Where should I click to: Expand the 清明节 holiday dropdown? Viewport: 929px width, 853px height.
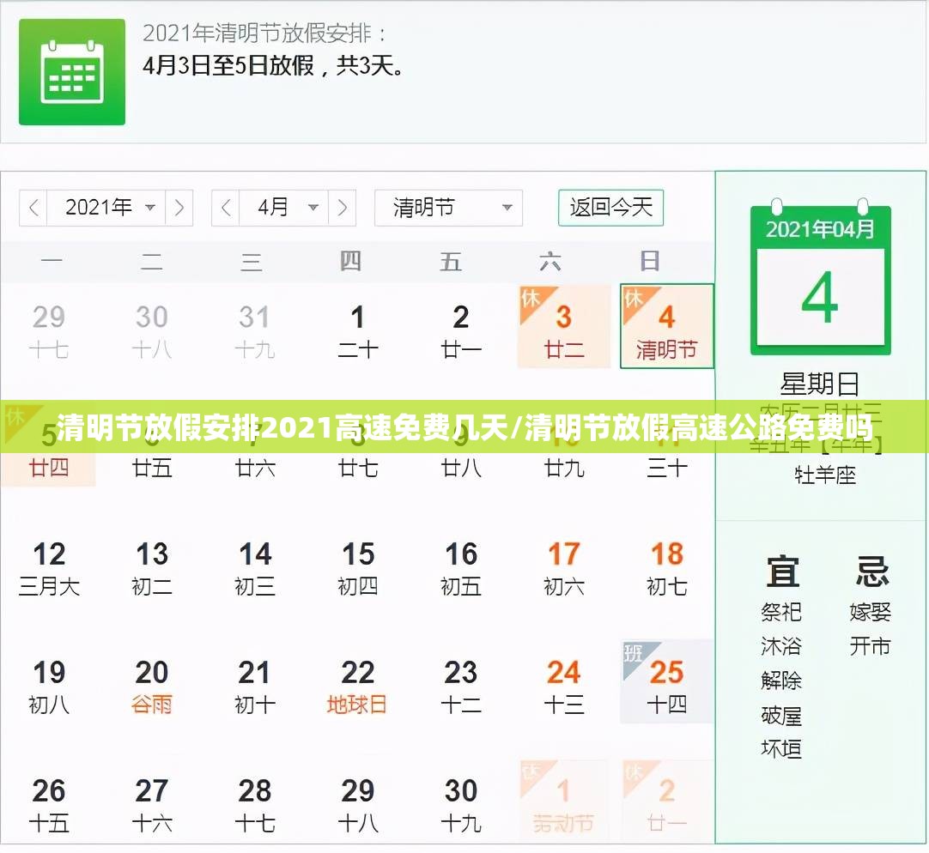coord(448,208)
